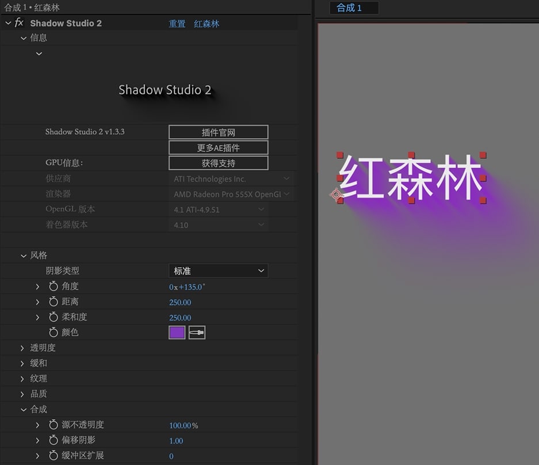Click the anchor point crosshair on the text layer

point(336,195)
